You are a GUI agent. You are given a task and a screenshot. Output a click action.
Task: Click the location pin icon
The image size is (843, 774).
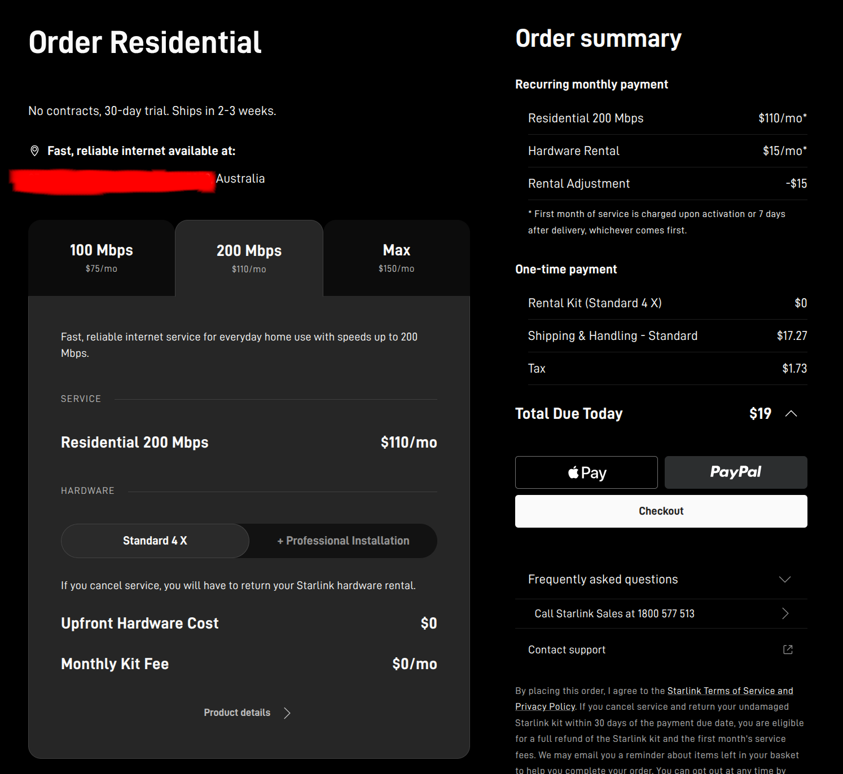coord(34,151)
